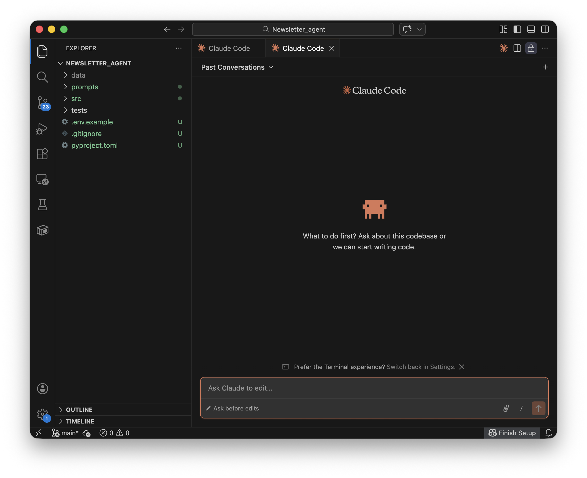
Task: Open the Remote Explorer icon
Action: (42, 179)
